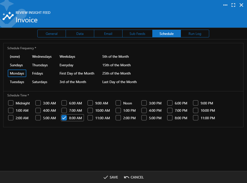Switch to the General tab
This screenshot has width=247, height=183.
(52, 34)
